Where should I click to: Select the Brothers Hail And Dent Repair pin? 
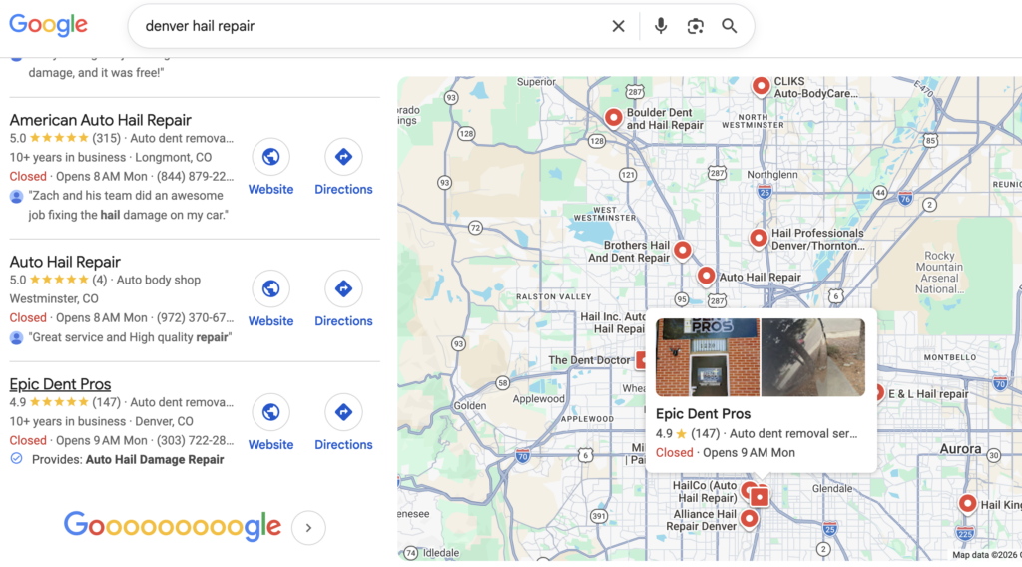pyautogui.click(x=683, y=250)
